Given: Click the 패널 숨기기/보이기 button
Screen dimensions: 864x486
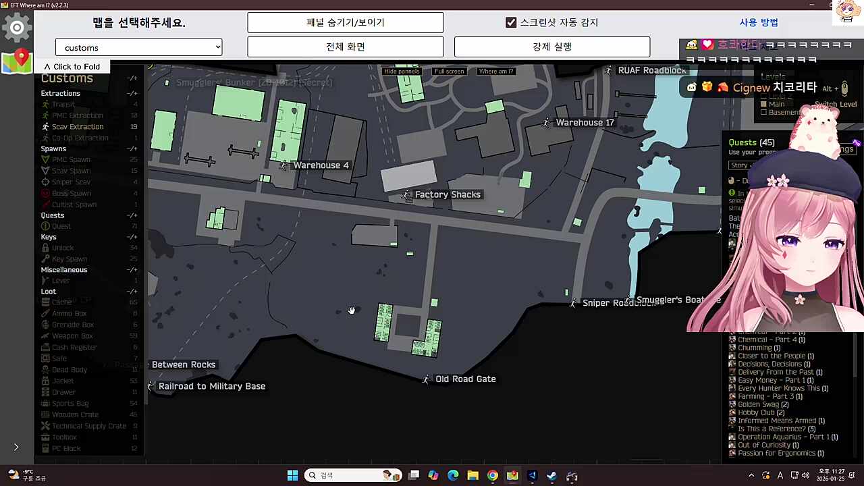Looking at the screenshot, I should (346, 22).
